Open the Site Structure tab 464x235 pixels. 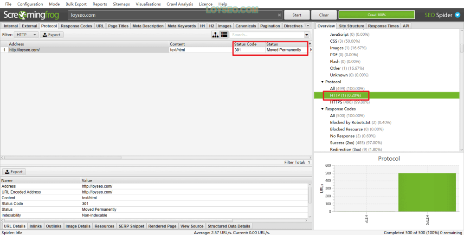coord(351,26)
